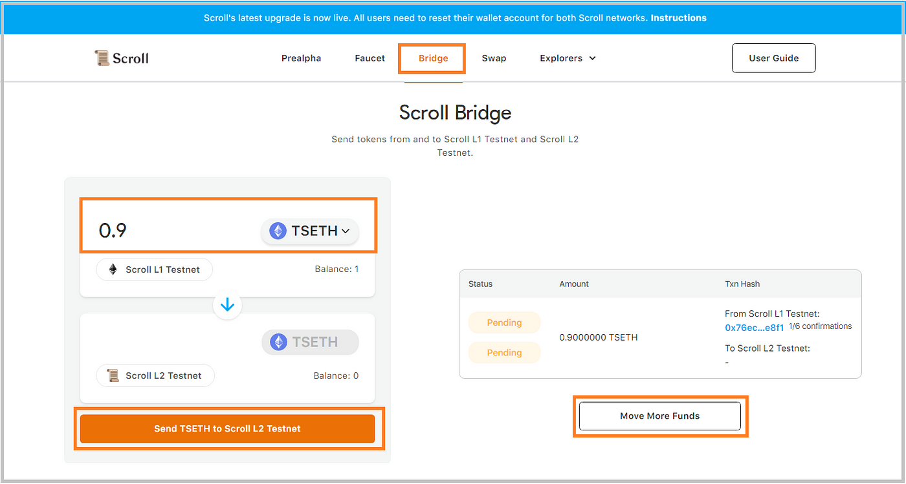
Task: Open the Prealpha page
Action: [301, 58]
